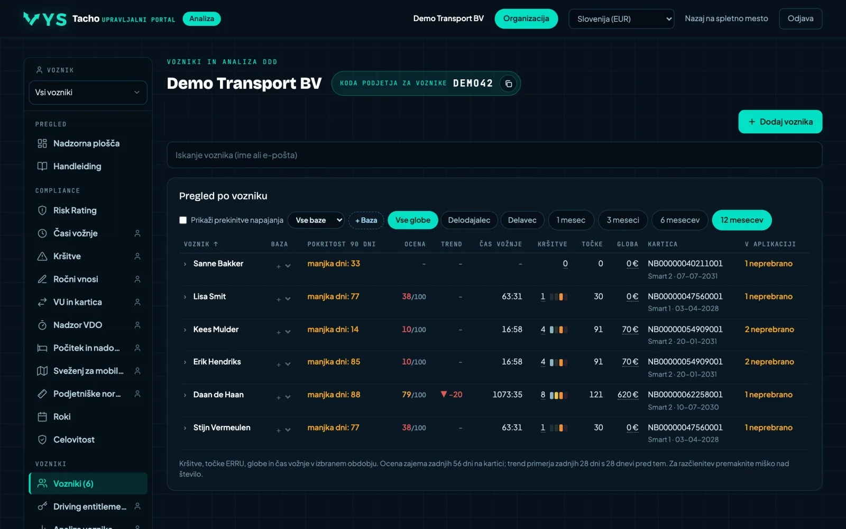Switch to the Organizacija tab
The image size is (846, 529).
526,19
